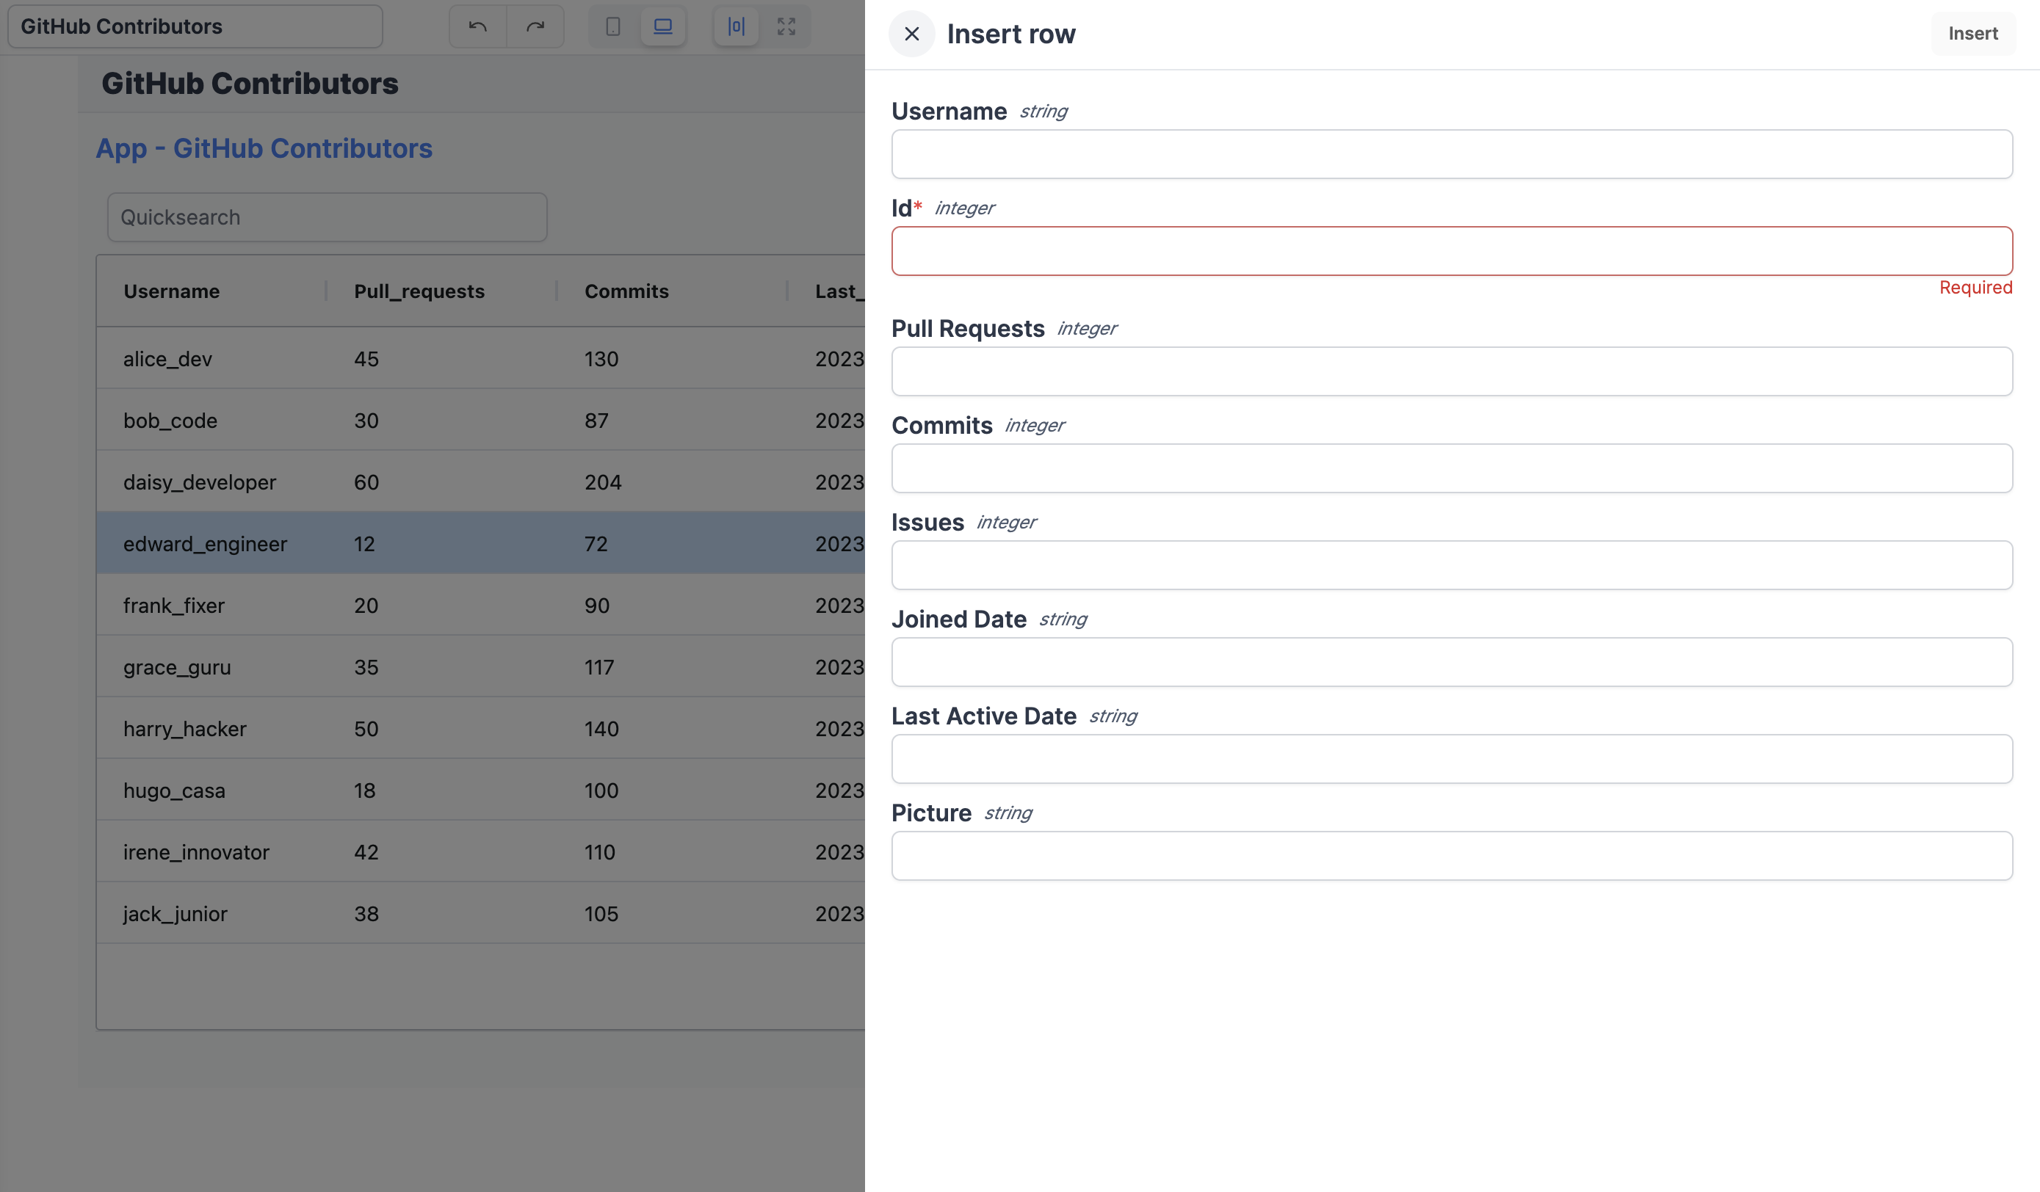Screen dimensions: 2040x1192
Task: Open the App - GitHub Contributors link
Action: click(x=264, y=148)
